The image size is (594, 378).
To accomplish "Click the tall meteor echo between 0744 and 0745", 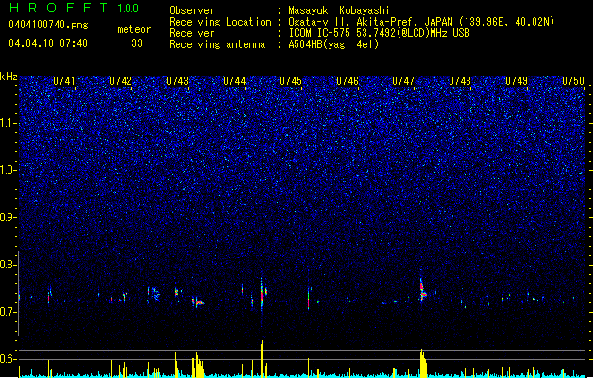I will point(262,294).
